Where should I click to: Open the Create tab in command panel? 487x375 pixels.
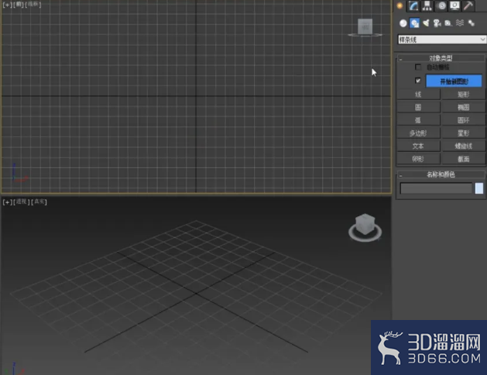click(x=400, y=5)
